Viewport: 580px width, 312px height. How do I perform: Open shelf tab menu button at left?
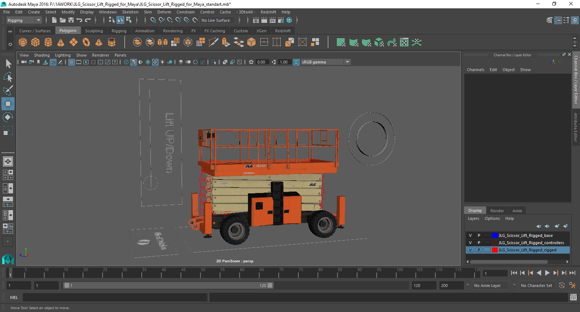point(10,31)
